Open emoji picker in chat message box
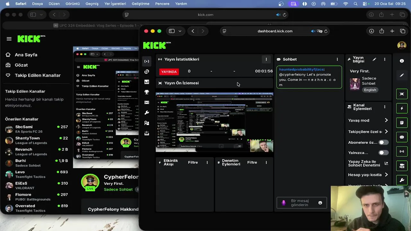This screenshot has width=411, height=231. (320, 203)
